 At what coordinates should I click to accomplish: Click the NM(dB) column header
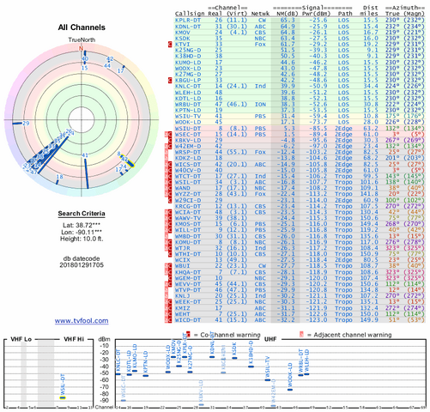click(286, 14)
